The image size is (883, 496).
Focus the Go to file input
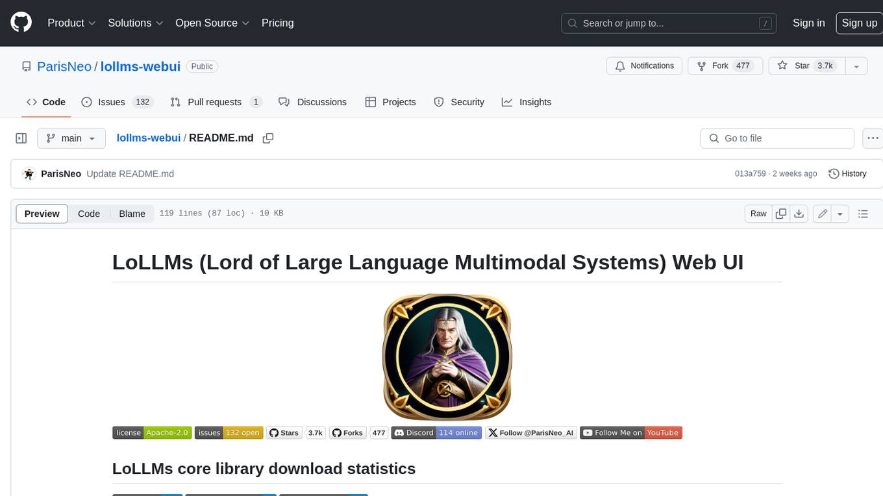click(777, 138)
